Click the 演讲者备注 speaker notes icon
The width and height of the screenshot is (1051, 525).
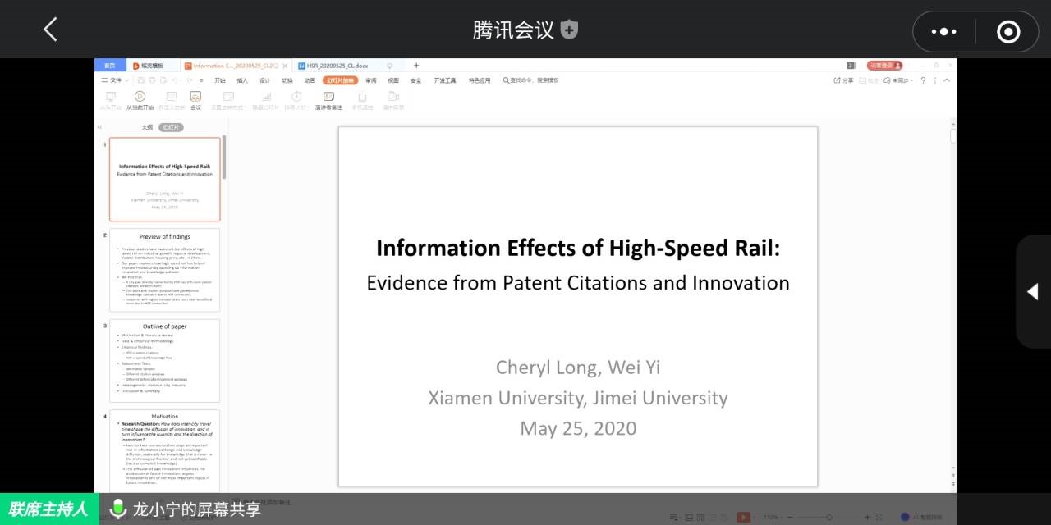tap(328, 97)
